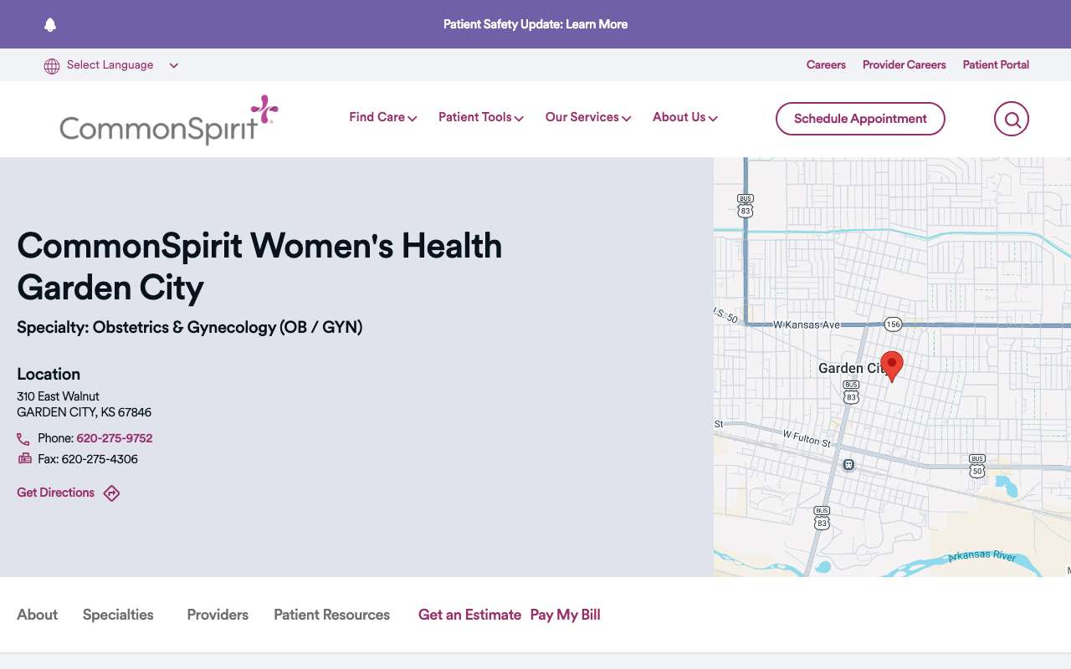Click the CommonSpirit Women's Health heading
This screenshot has width=1071, height=669.
[259, 267]
